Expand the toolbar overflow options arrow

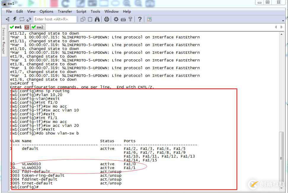point(283,21)
